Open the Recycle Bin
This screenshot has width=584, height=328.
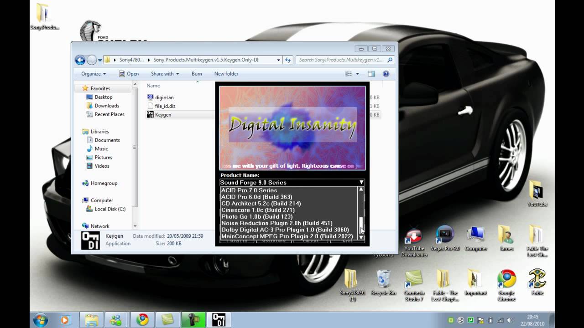(383, 282)
